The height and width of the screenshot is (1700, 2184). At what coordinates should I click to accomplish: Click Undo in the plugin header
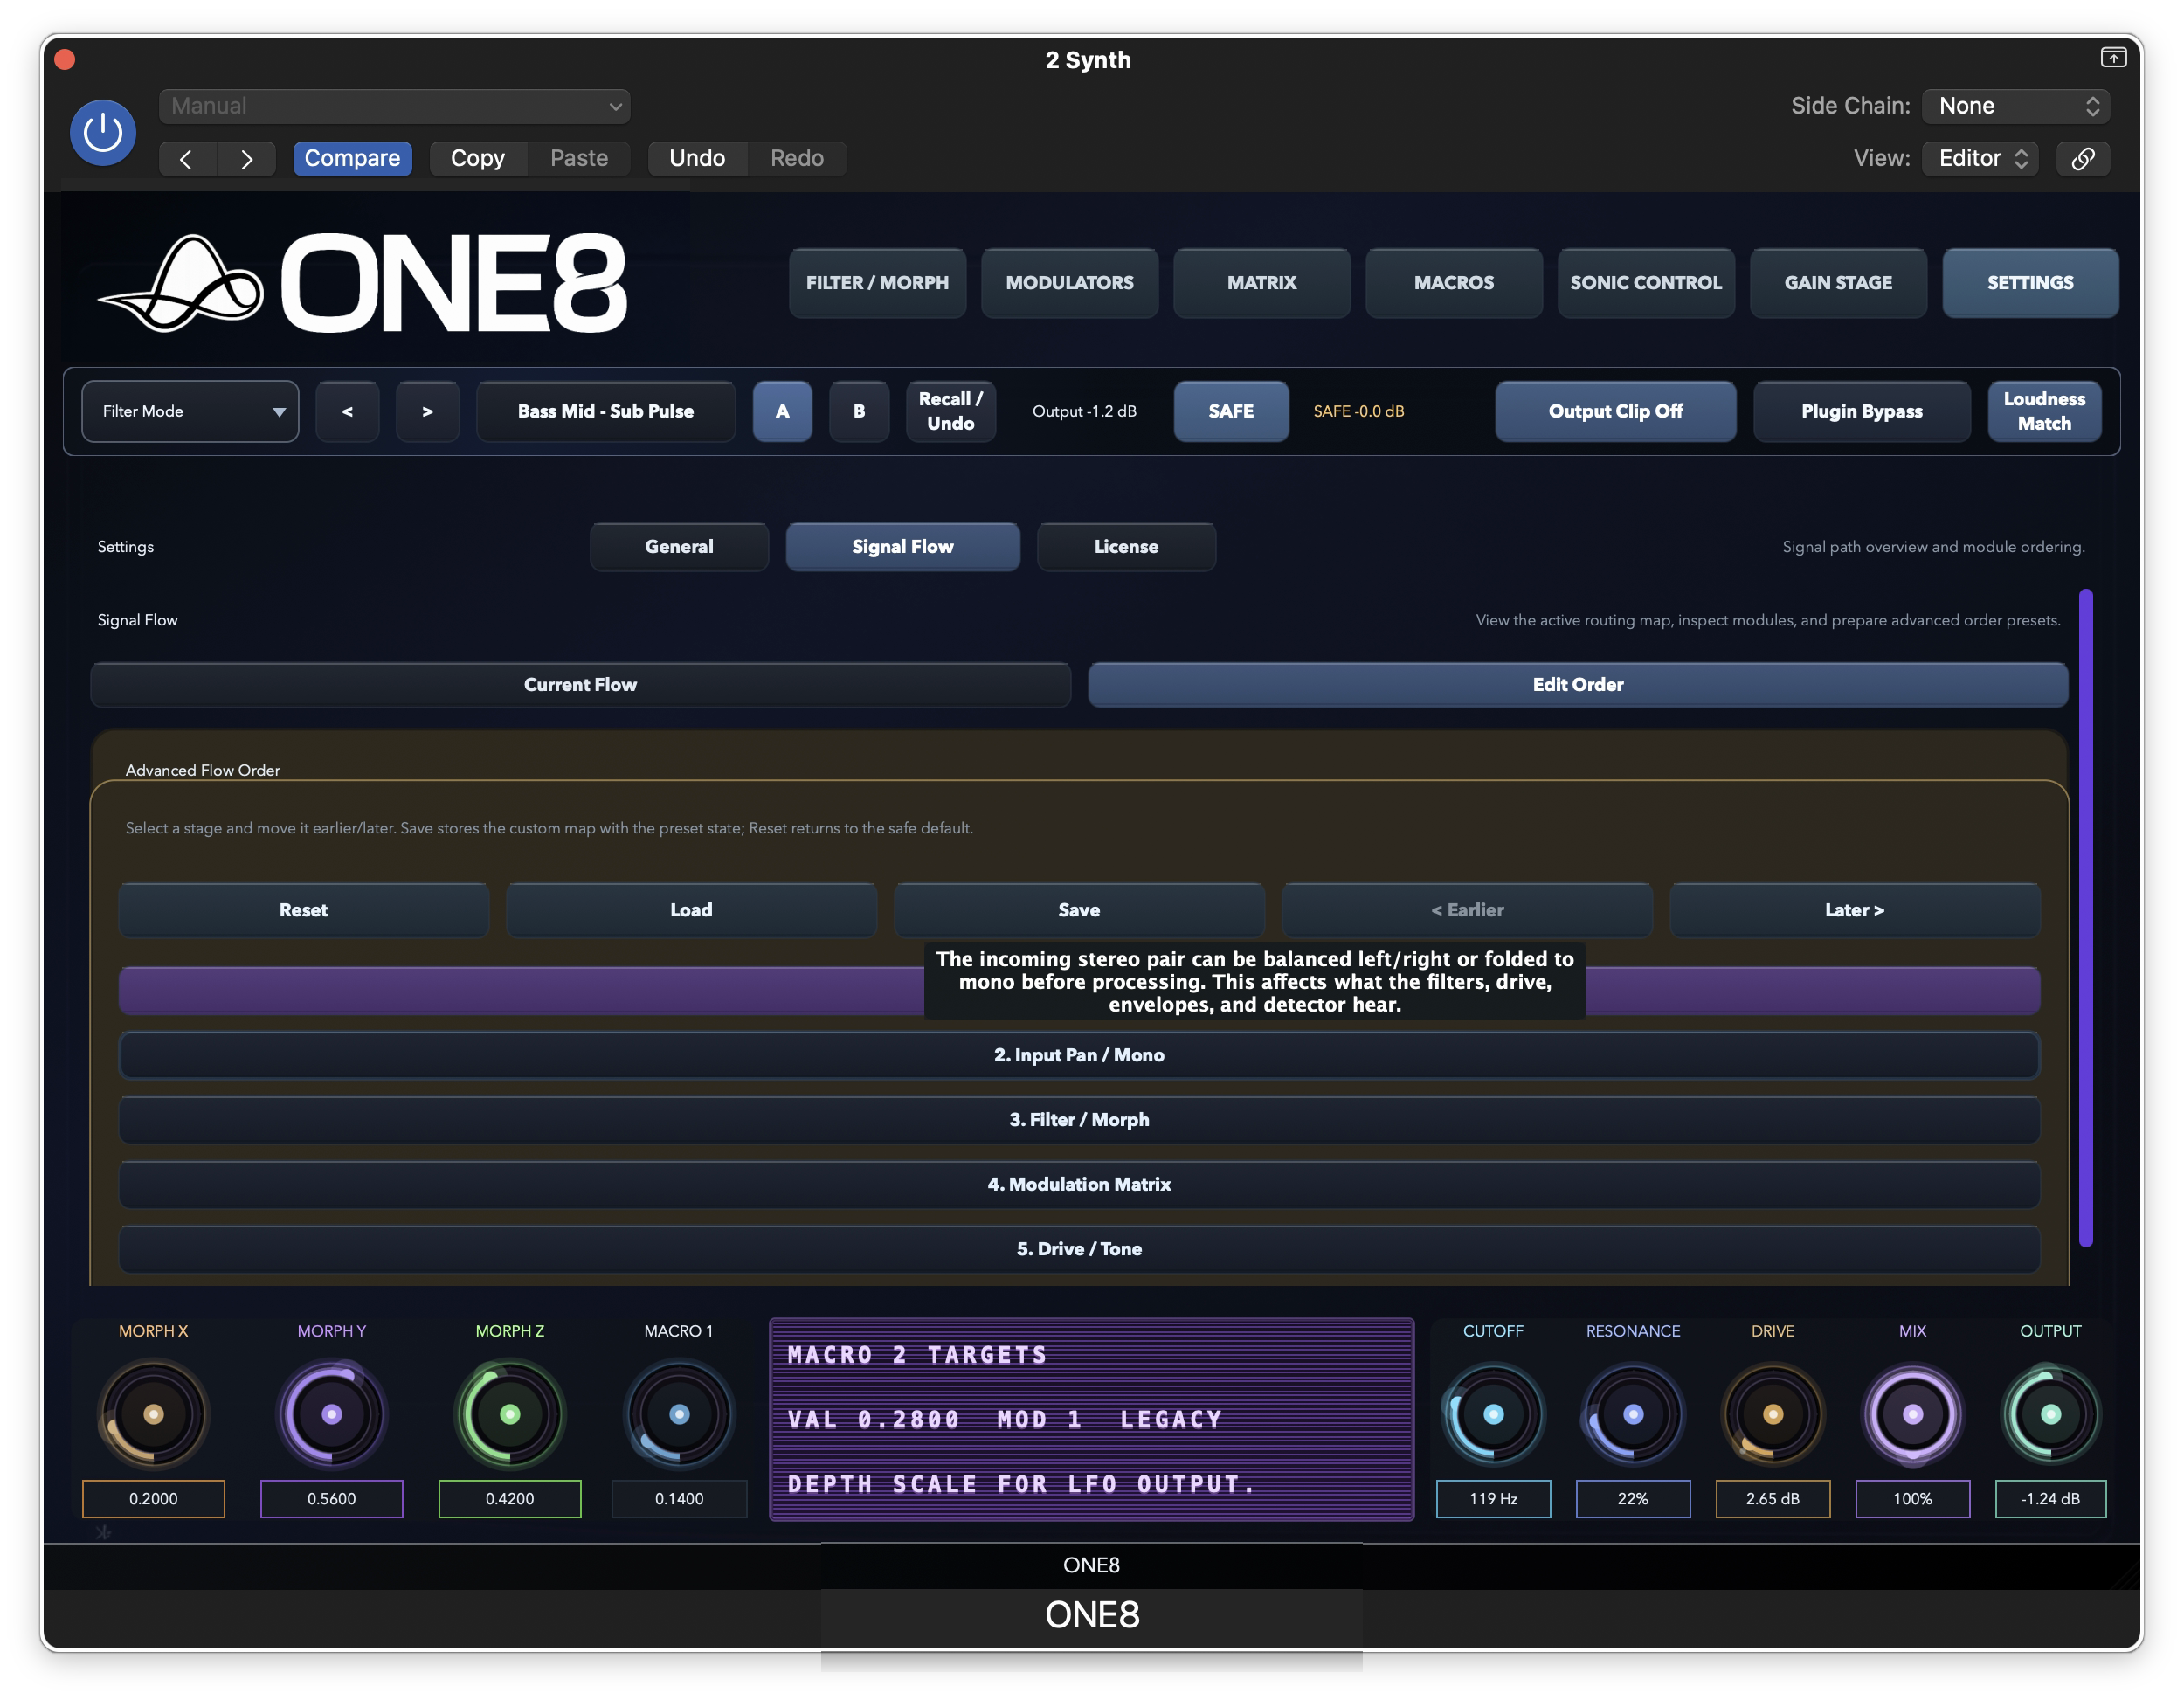tap(697, 159)
